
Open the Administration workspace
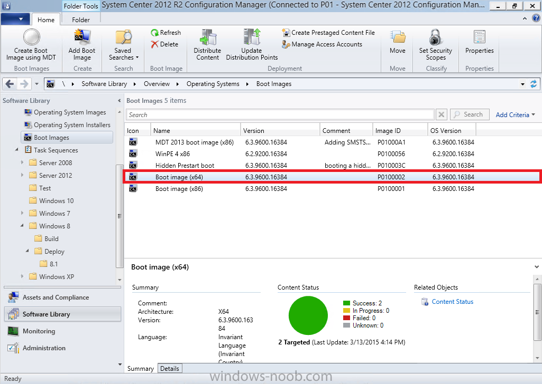coord(62,348)
